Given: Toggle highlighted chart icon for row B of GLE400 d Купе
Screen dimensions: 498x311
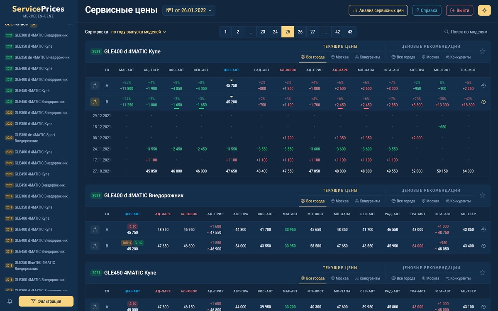Looking at the screenshot, I should (95, 102).
